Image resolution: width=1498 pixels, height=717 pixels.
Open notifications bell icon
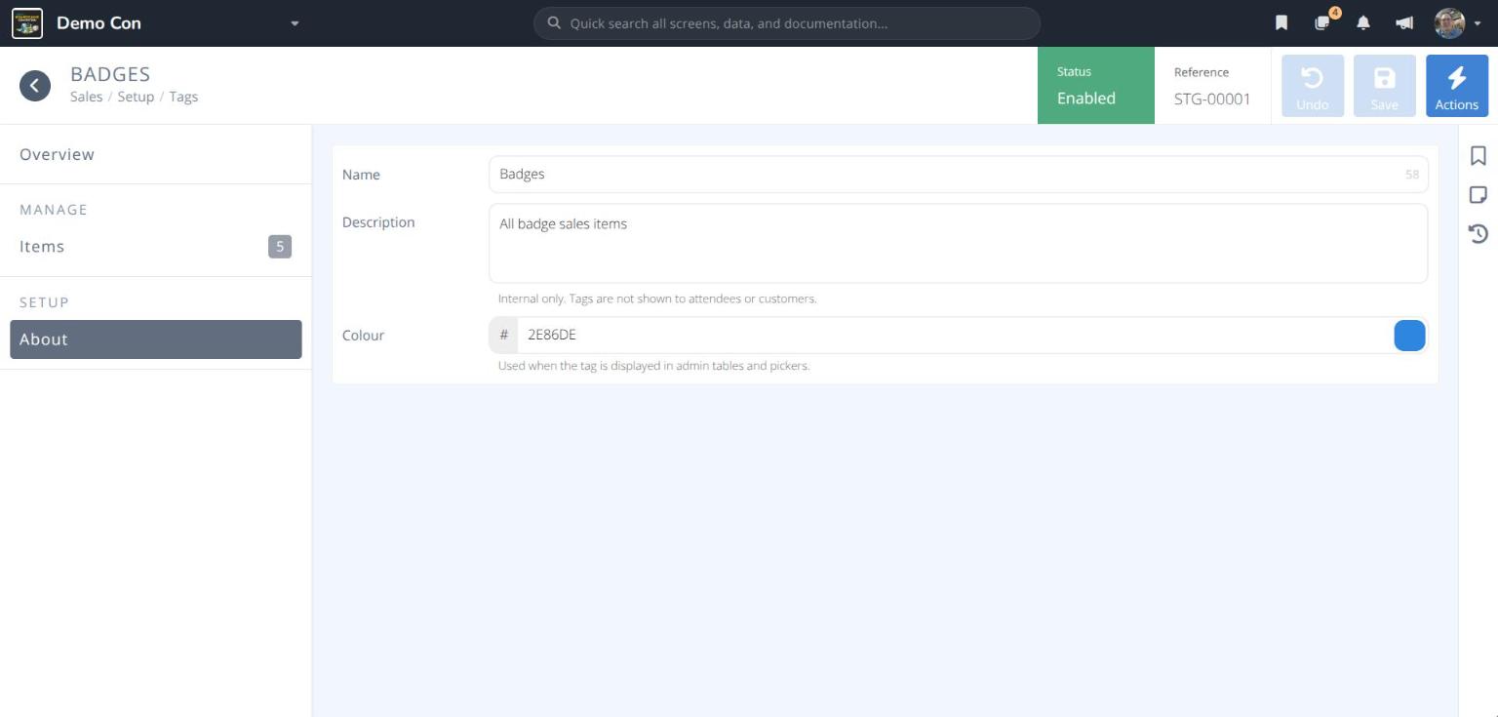tap(1363, 23)
